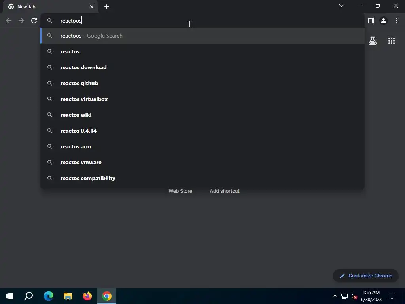Viewport: 405px width, 304px height.
Task: Select the New Tab browser tab
Action: point(51,7)
